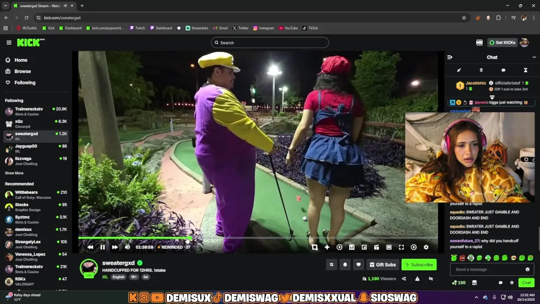Image resolution: width=540 pixels, height=304 pixels.
Task: Click the green Subscribe button
Action: coord(419,265)
